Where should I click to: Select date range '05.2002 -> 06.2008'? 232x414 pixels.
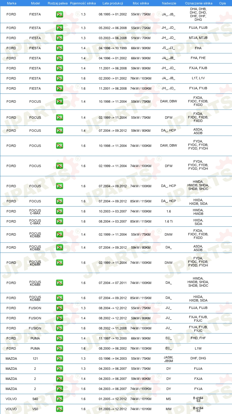pyautogui.click(x=113, y=28)
